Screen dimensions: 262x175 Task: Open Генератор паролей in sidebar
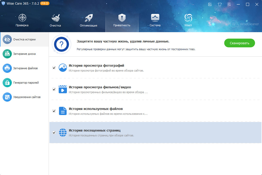coord(24,83)
